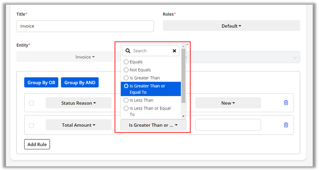Open the New value dropdown
This screenshot has width=319, height=171.
click(x=228, y=103)
